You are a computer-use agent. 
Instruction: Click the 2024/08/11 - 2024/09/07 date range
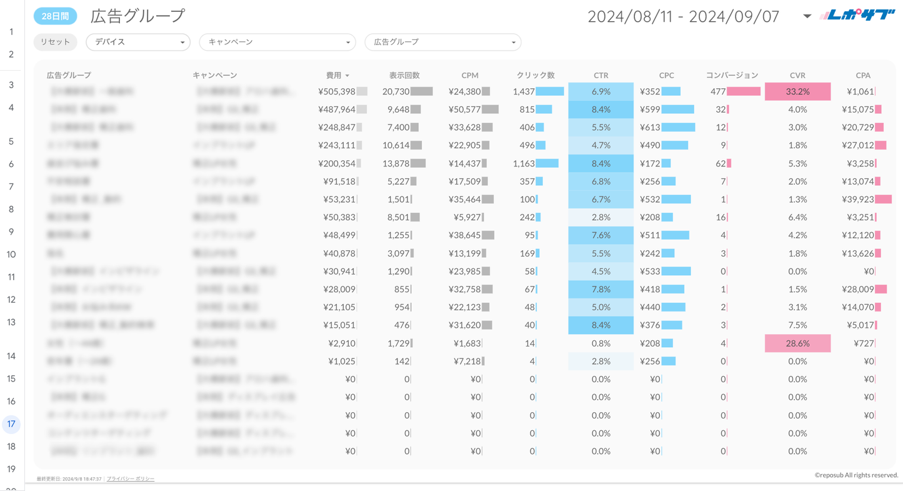pos(683,16)
